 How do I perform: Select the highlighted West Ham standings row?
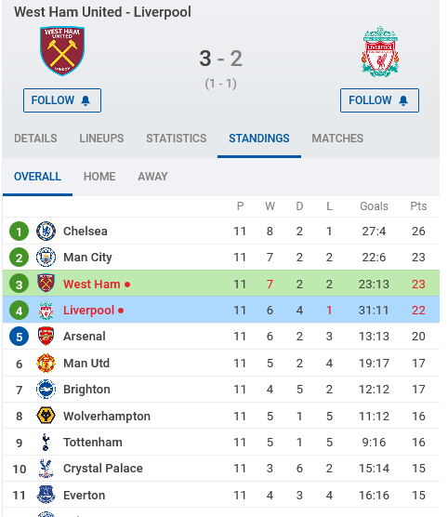(221, 284)
